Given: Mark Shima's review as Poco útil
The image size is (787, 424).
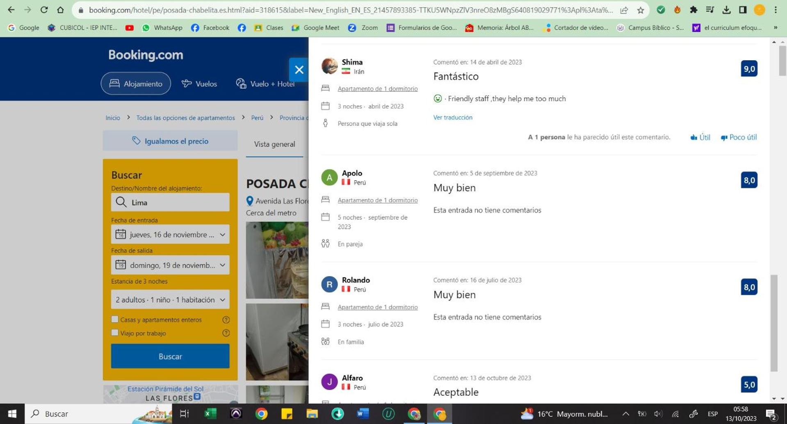Looking at the screenshot, I should (739, 137).
